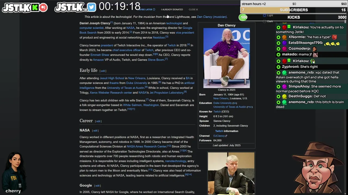
Task: Click the Kicks goal progress bar
Action: pyautogui.click(x=293, y=17)
